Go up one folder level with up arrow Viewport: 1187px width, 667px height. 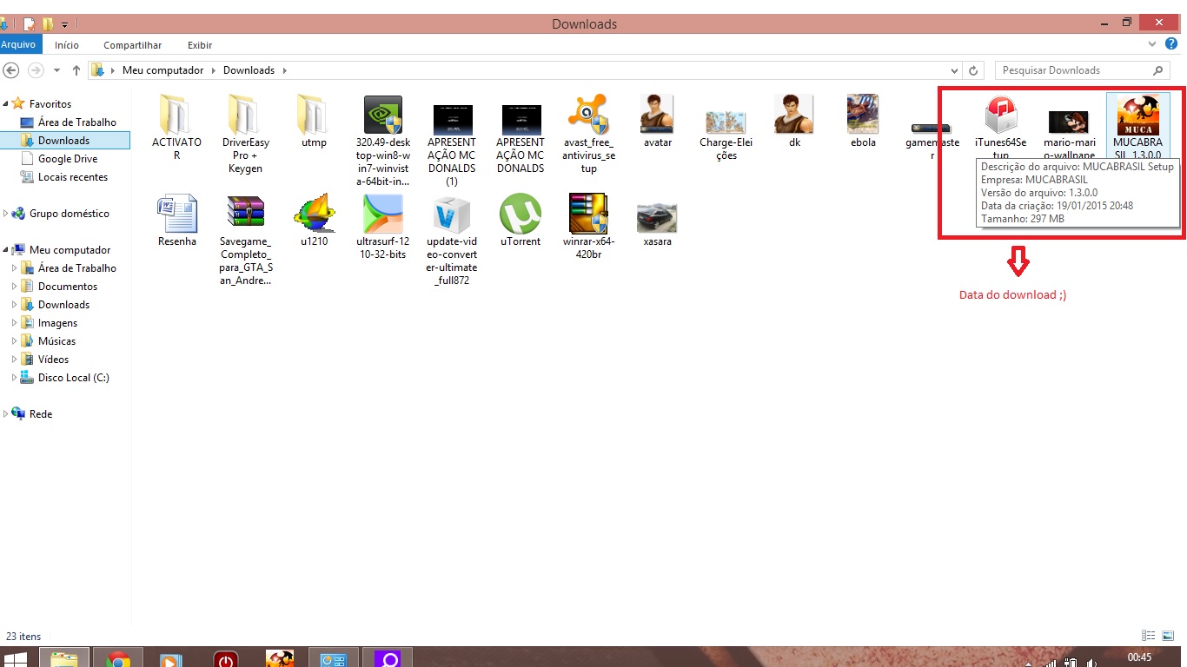pyautogui.click(x=76, y=70)
